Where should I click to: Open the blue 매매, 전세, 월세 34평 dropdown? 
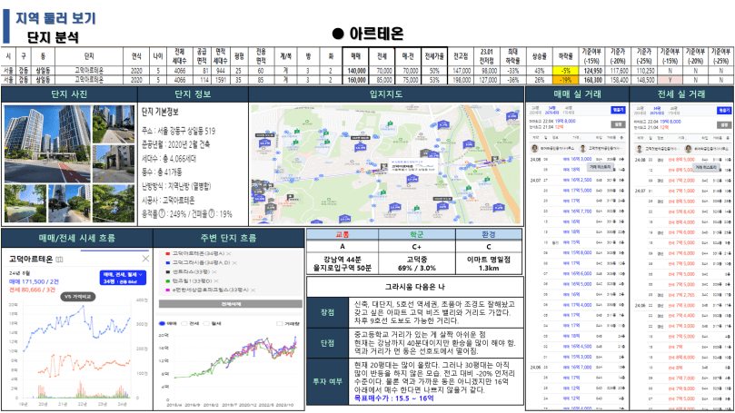[x=123, y=278]
